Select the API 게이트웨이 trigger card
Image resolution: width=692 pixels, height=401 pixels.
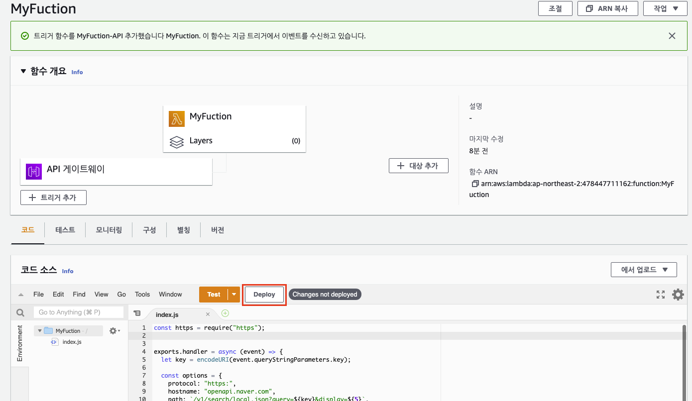[x=116, y=172]
